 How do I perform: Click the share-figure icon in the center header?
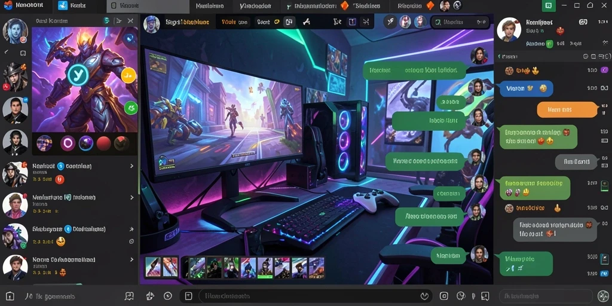click(x=307, y=22)
